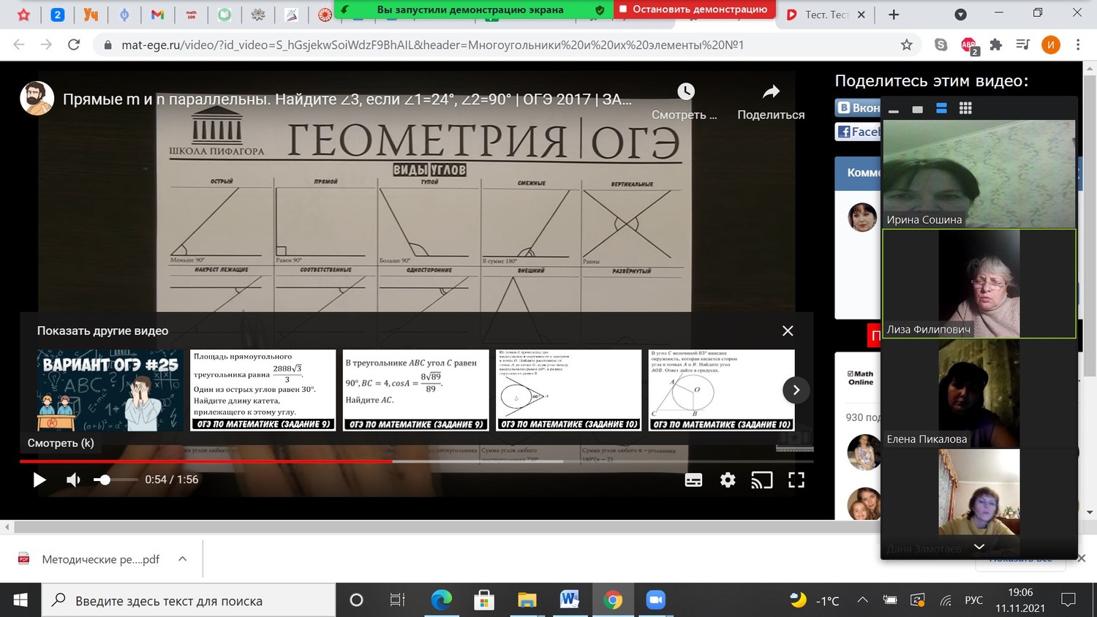Go back in browser history
Viewport: 1097px width, 617px height.
tap(19, 45)
